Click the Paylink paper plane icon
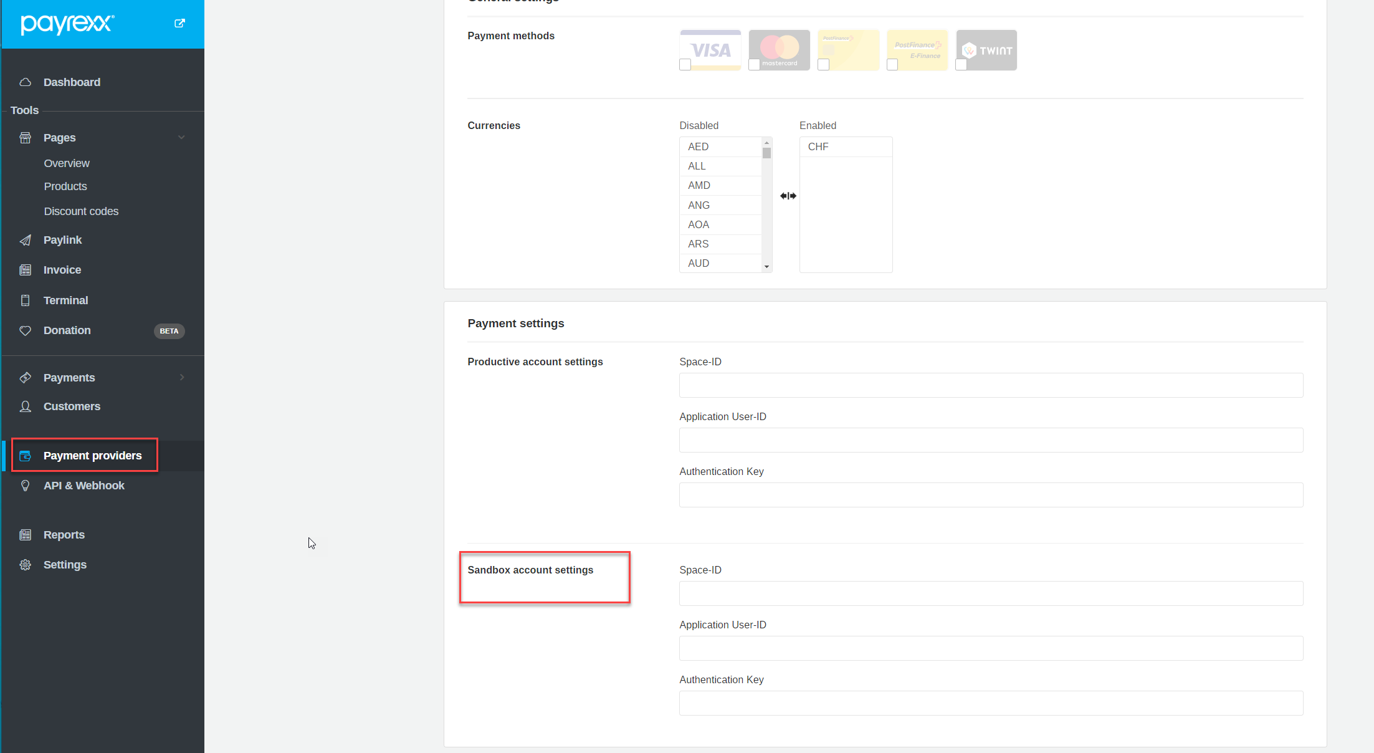The width and height of the screenshot is (1374, 753). [x=26, y=240]
